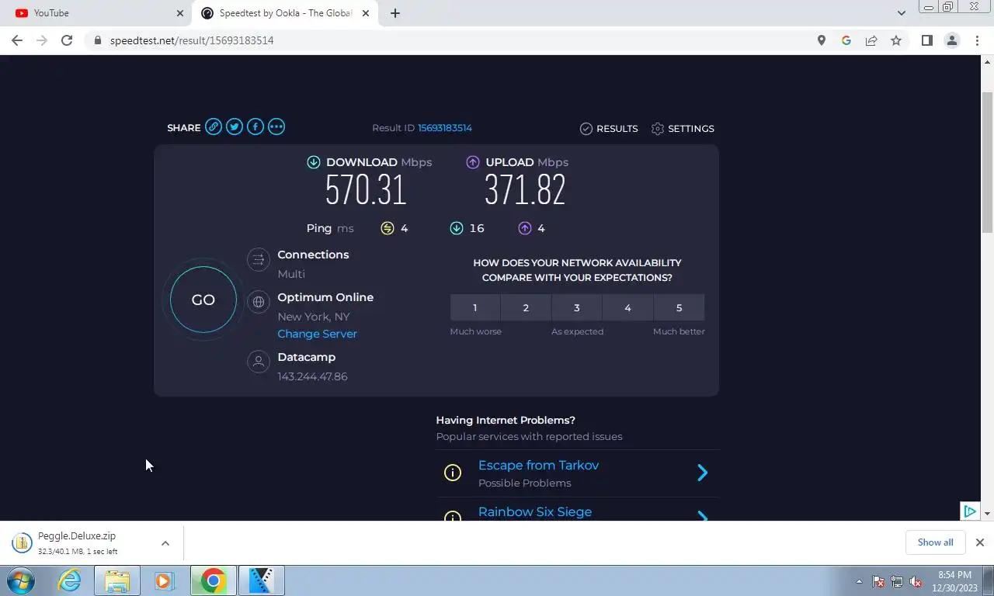Launch Internet Explorer from the taskbar
Screen dimensions: 994x596
[x=70, y=580]
